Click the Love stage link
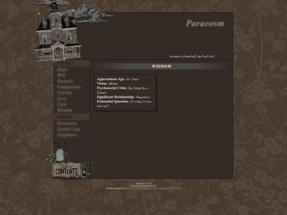287x215 pixels. (x=62, y=99)
